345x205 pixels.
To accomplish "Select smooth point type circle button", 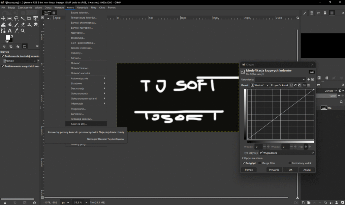I will click(x=306, y=147).
